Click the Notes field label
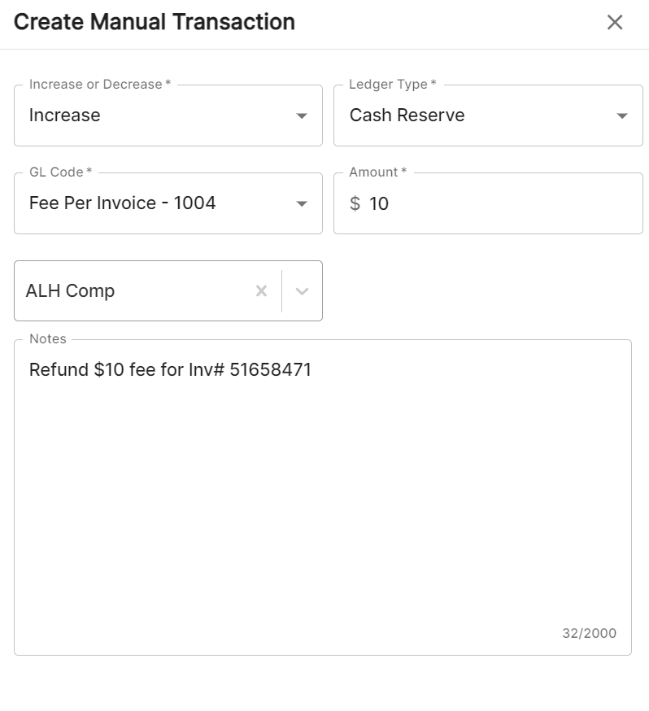Viewport: 649px width, 711px height. click(x=47, y=338)
